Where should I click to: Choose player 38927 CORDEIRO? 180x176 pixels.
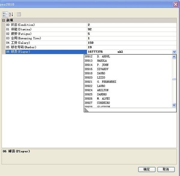click(128, 103)
